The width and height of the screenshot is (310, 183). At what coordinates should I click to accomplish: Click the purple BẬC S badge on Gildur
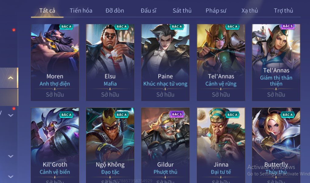177,114
